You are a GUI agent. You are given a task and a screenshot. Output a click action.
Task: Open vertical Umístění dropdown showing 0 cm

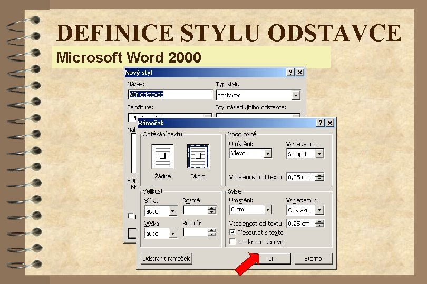(267, 209)
